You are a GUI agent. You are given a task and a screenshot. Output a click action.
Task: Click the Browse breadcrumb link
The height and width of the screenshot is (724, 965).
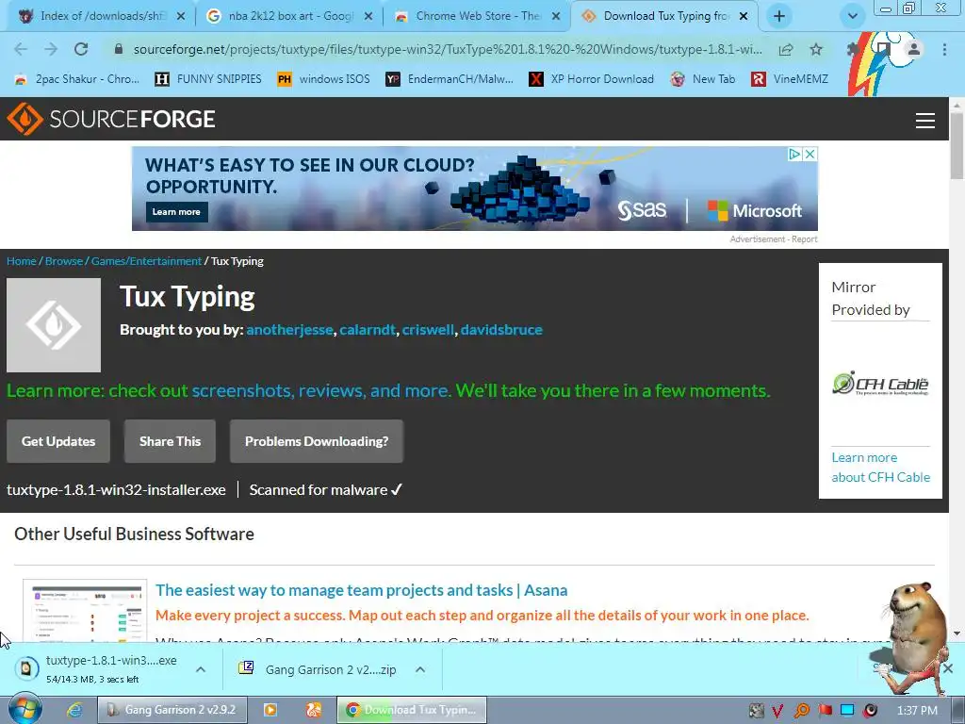tap(64, 261)
